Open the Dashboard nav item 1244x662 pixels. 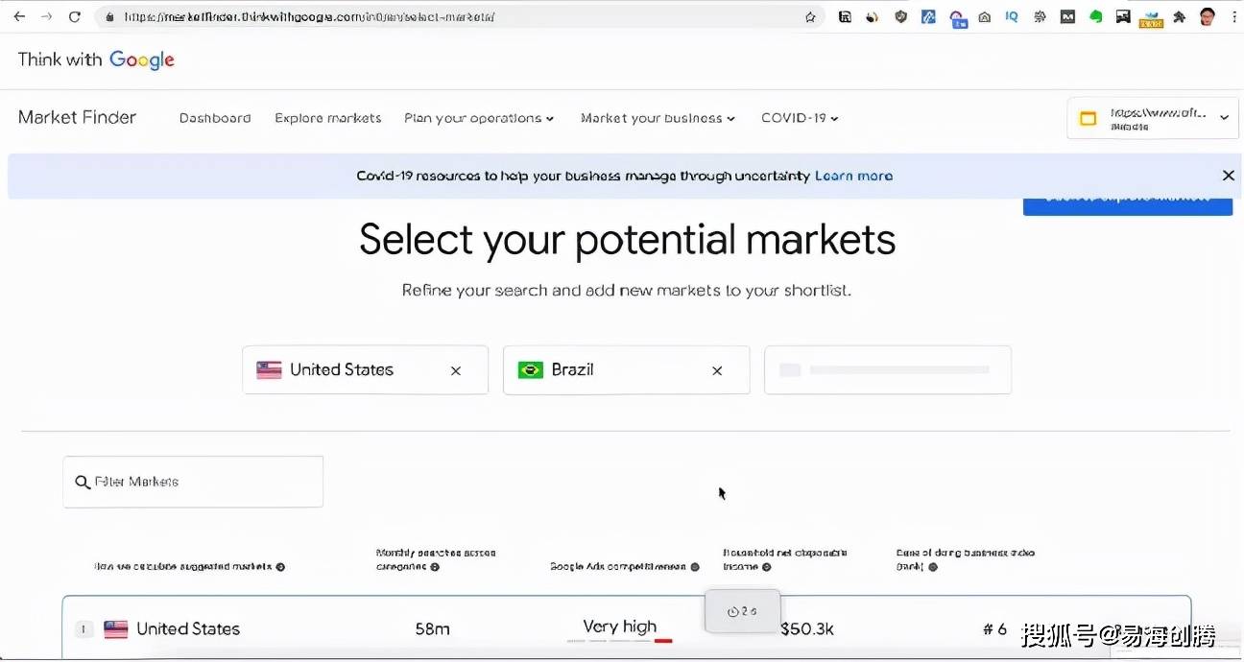coord(215,118)
